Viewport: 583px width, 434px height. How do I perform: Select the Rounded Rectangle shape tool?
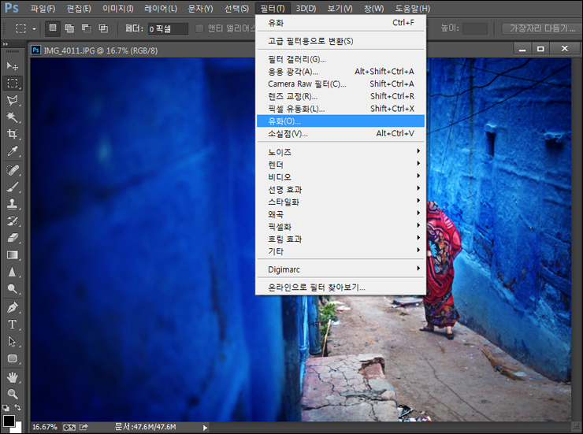click(12, 358)
